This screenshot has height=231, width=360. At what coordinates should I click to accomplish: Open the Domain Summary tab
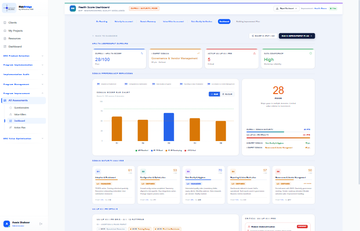click(148, 22)
